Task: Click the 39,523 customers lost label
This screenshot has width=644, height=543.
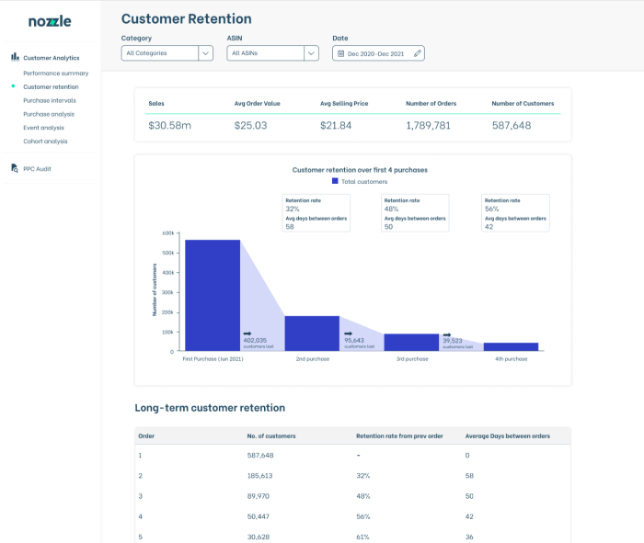Action: 457,344
